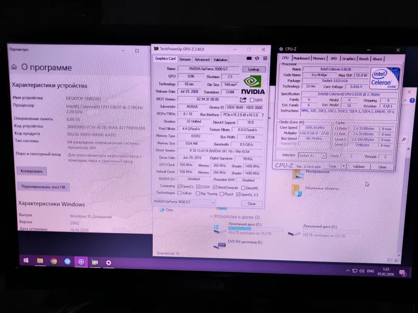
Task: Toggle the OpenCL checkbox
Action: tap(179, 187)
